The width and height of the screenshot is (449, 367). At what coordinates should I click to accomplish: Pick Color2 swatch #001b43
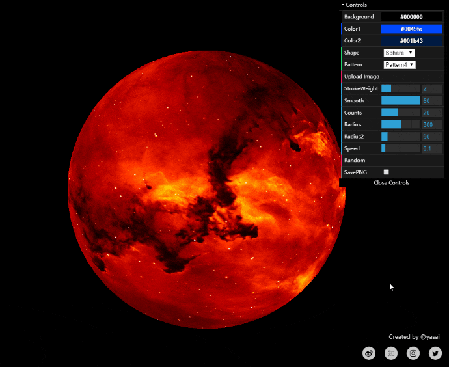(x=411, y=41)
